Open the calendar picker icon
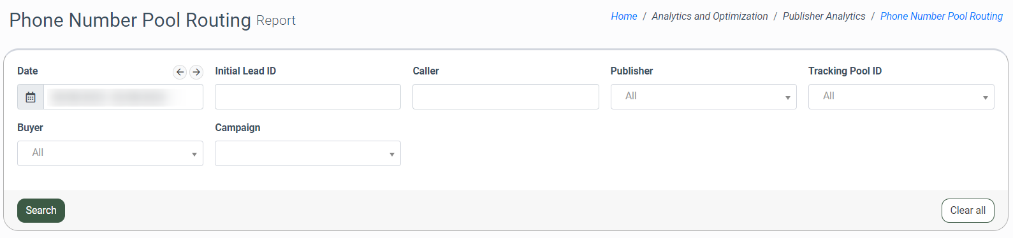The height and width of the screenshot is (238, 1013). [31, 97]
